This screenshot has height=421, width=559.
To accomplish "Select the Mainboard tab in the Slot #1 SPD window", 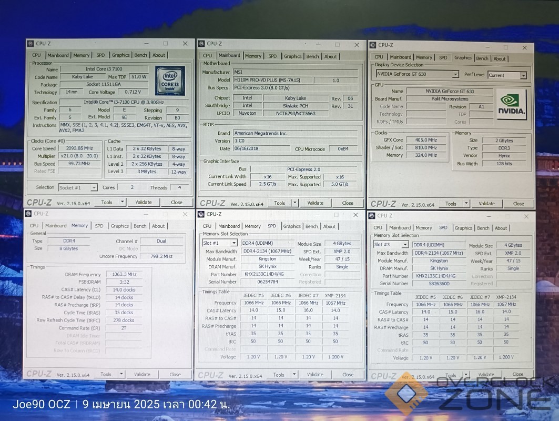I will (x=229, y=226).
